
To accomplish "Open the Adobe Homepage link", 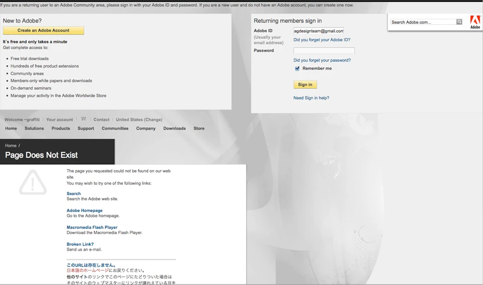I will [84, 210].
